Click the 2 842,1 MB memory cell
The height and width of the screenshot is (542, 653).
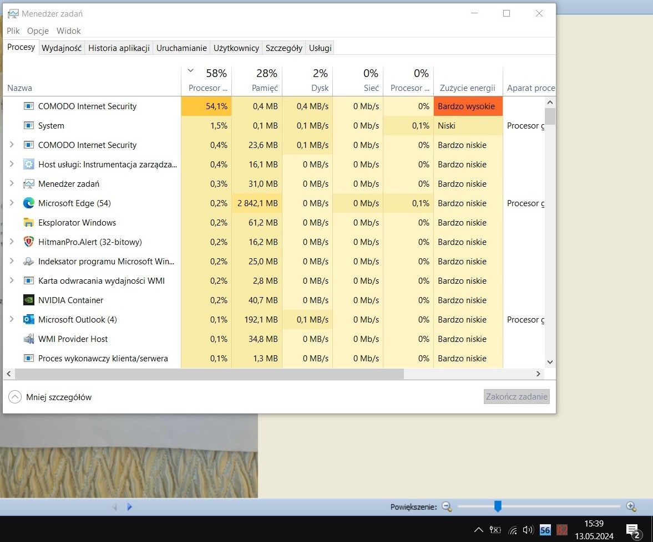point(257,203)
